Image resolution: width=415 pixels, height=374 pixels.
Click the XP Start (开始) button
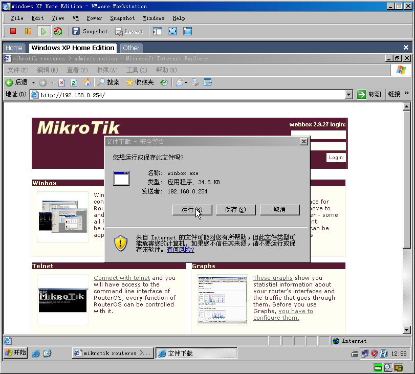click(16, 353)
